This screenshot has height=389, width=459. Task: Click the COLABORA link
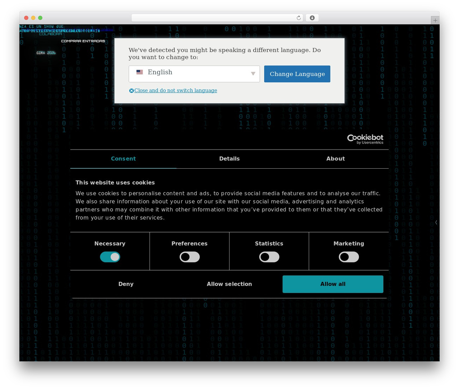click(51, 34)
